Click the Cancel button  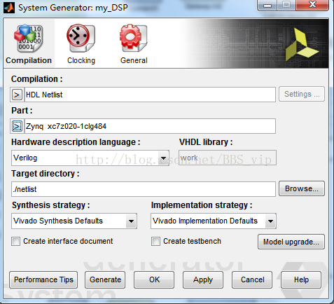[x=252, y=279]
